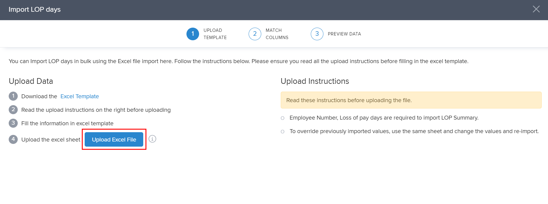Select step 2 Match Columns circle
This screenshot has height=204, width=548.
[x=255, y=34]
